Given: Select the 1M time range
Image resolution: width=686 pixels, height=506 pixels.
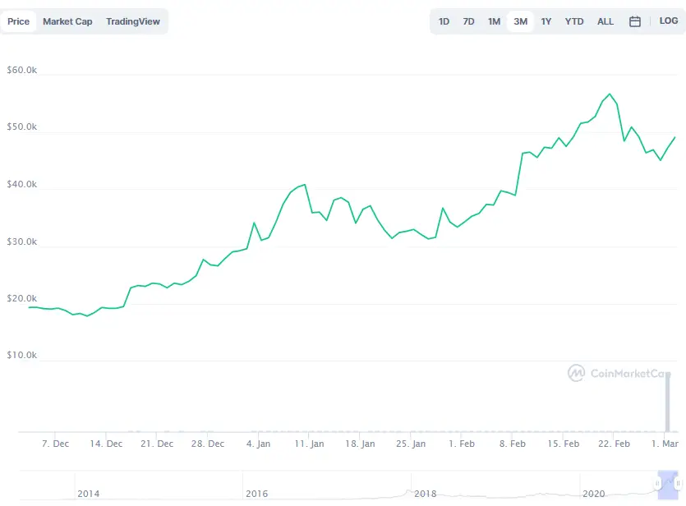Looking at the screenshot, I should click(x=494, y=21).
